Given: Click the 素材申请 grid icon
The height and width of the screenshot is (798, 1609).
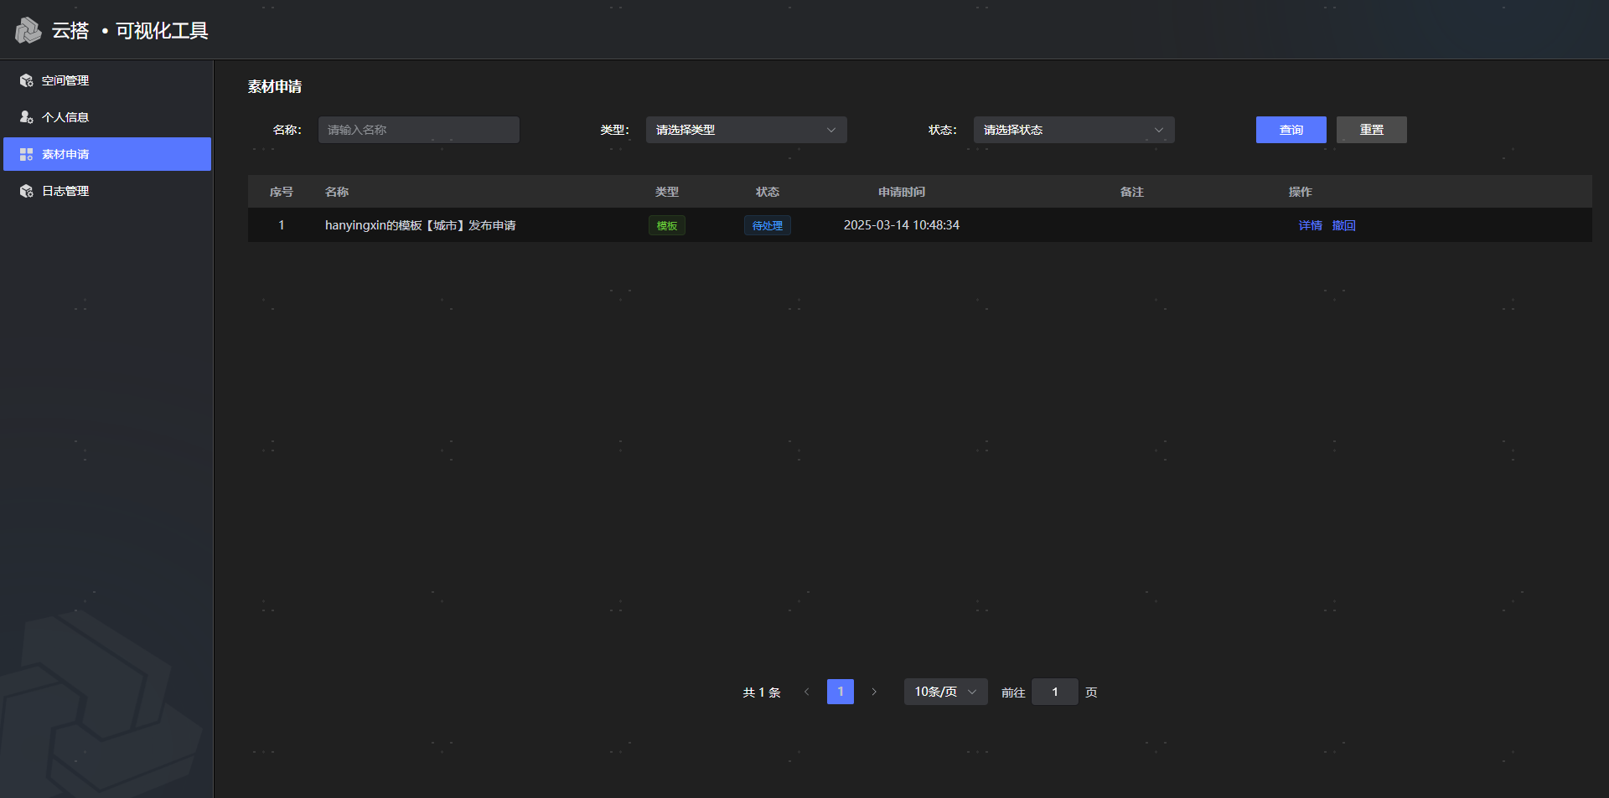Looking at the screenshot, I should [x=27, y=154].
